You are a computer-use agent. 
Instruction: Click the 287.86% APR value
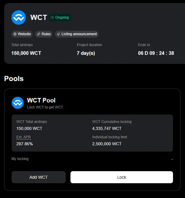coord(25,144)
